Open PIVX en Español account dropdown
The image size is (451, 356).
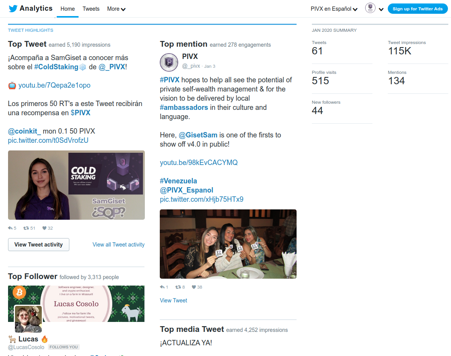point(334,9)
